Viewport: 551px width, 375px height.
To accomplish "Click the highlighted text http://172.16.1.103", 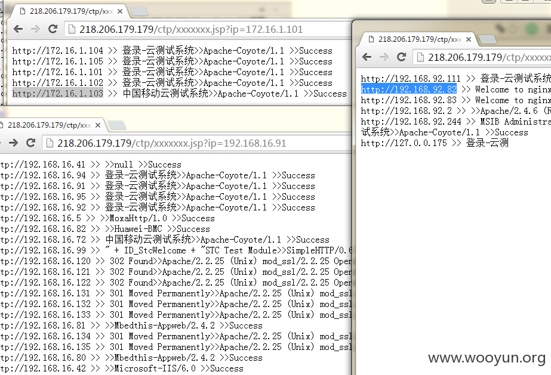I will (x=58, y=94).
